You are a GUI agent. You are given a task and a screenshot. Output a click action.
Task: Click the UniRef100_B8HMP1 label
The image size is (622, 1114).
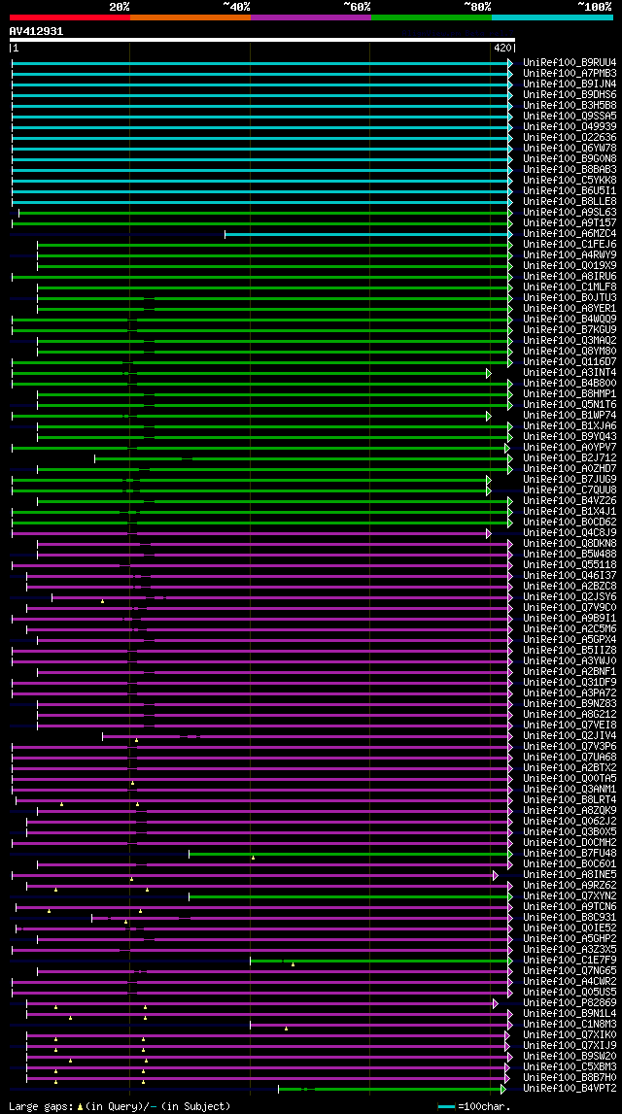[x=570, y=393]
